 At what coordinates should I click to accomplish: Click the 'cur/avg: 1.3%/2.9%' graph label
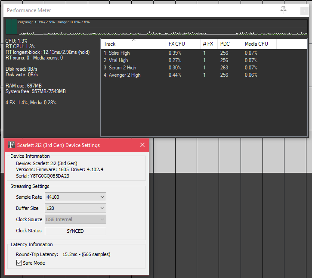(x=36, y=22)
